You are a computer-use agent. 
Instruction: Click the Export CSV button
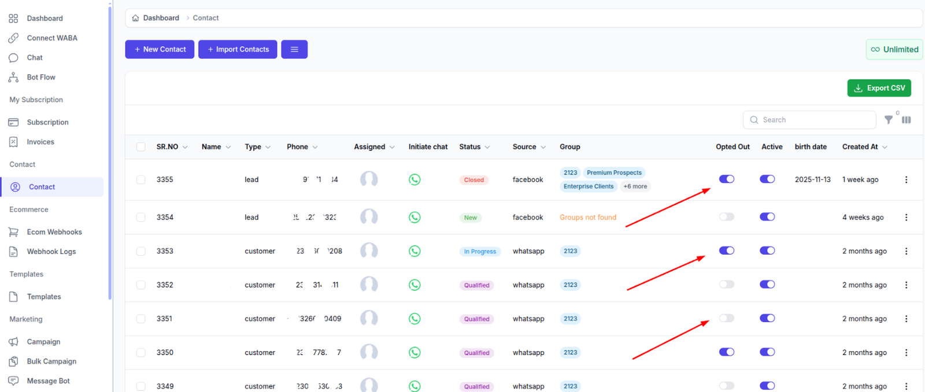879,88
